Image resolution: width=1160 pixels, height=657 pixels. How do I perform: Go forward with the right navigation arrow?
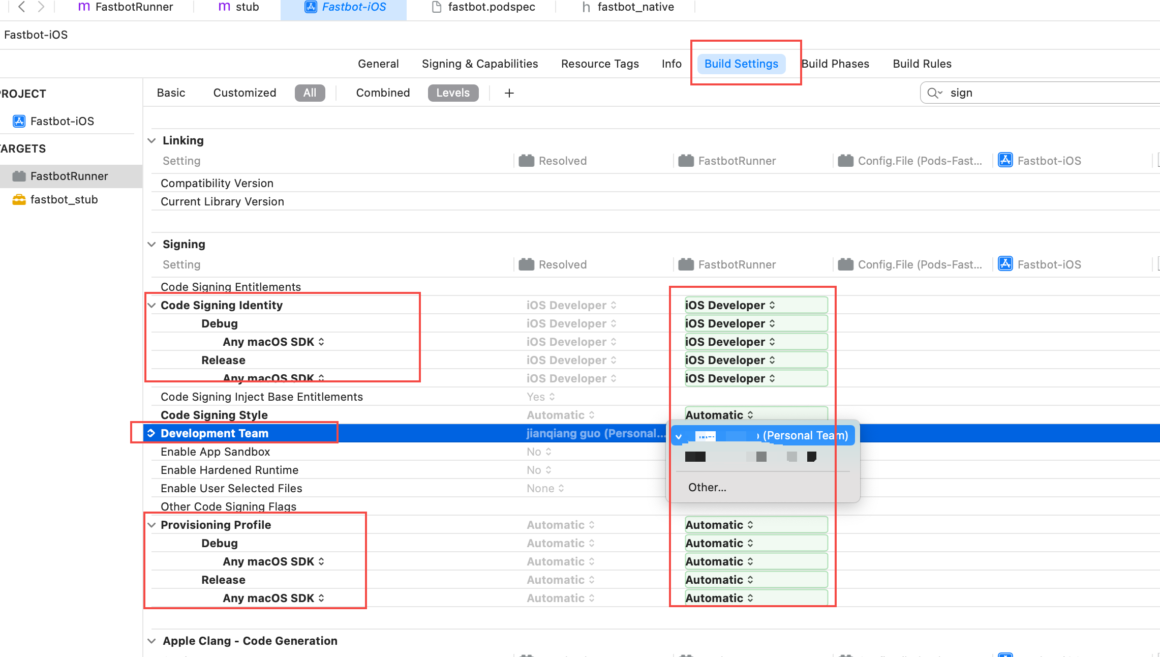(41, 7)
